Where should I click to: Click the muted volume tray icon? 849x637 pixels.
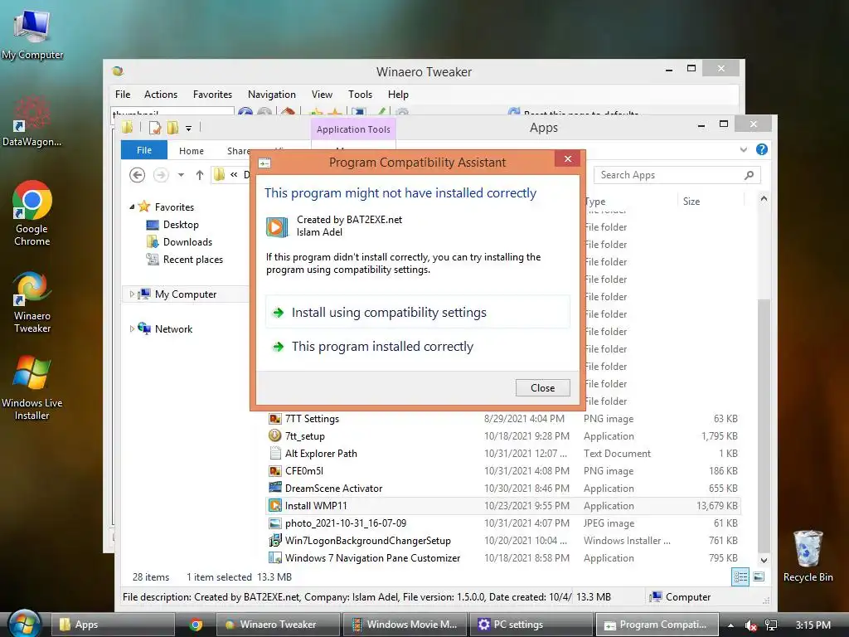point(750,625)
